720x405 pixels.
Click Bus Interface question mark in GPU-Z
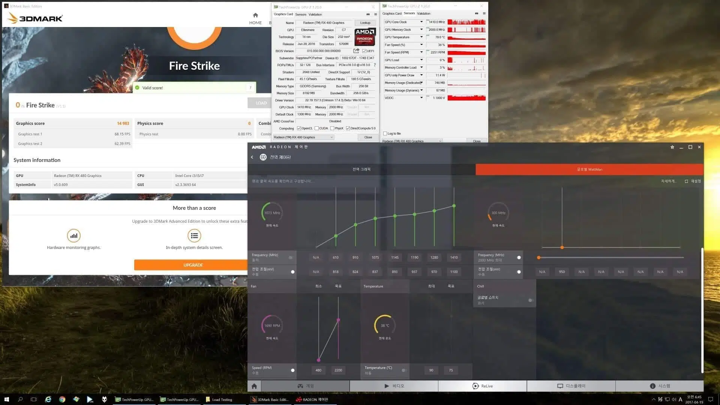click(x=374, y=65)
